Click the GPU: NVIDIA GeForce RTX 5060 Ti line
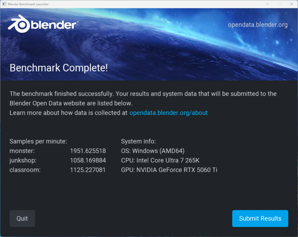Image resolution: width=298 pixels, height=237 pixels. tap(169, 170)
